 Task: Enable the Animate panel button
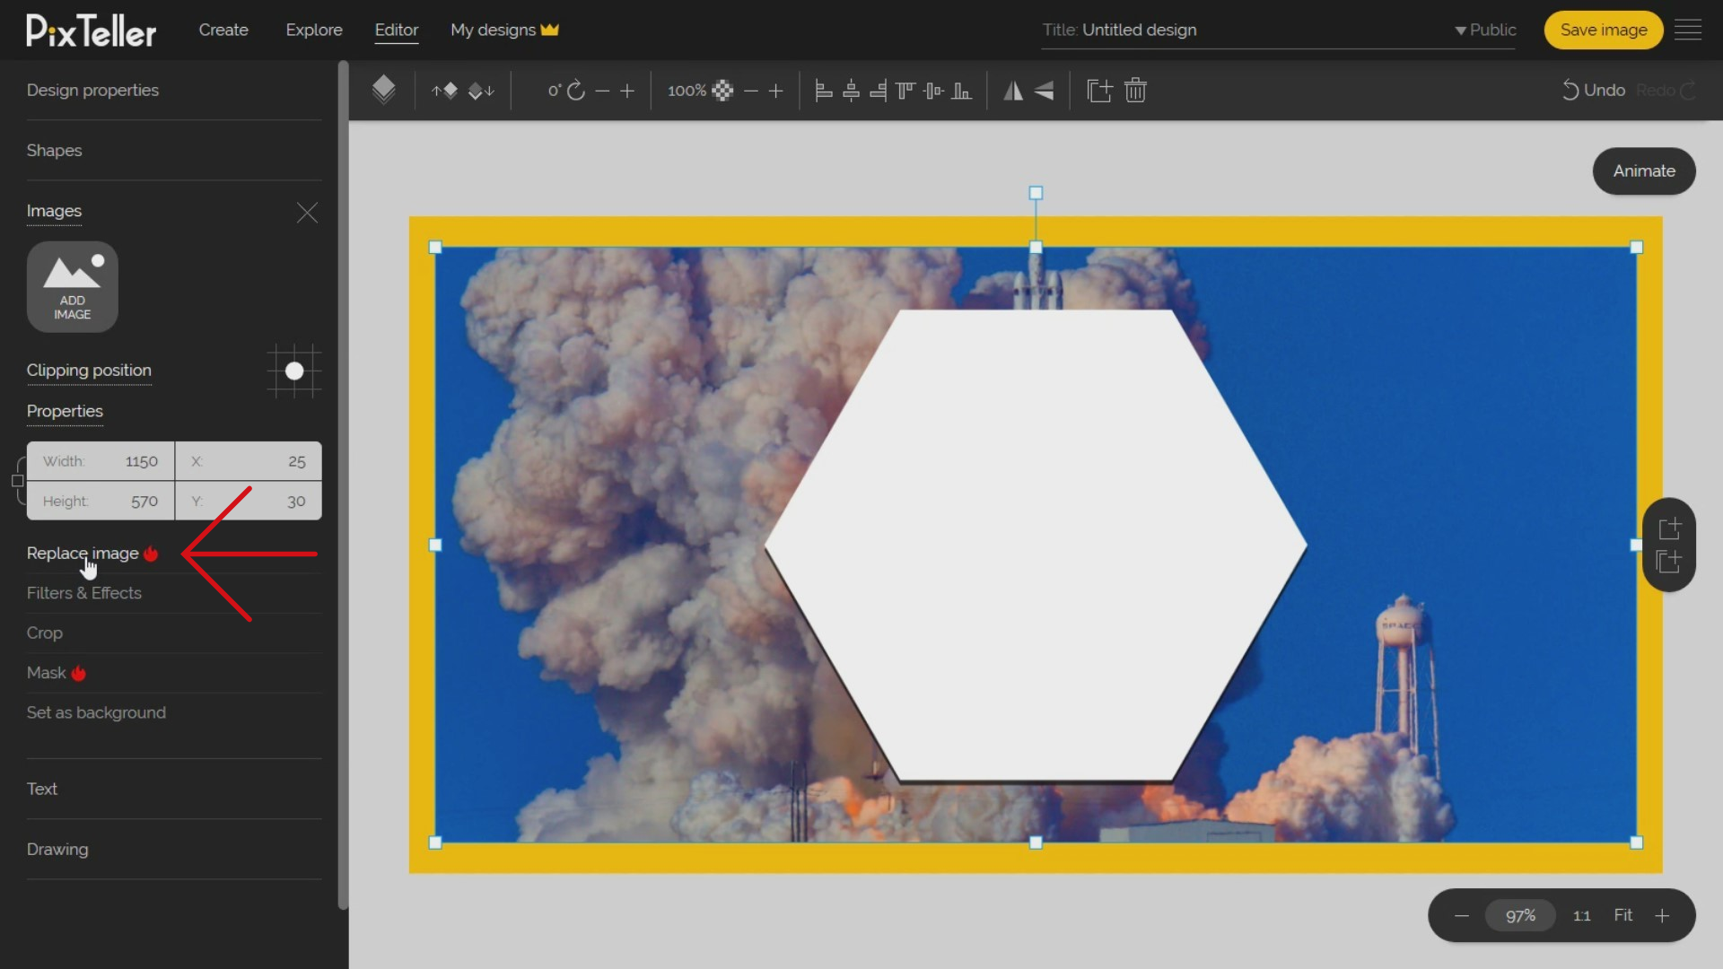[x=1644, y=170]
